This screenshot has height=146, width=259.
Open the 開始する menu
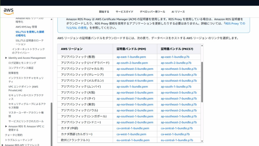(x=104, y=12)
